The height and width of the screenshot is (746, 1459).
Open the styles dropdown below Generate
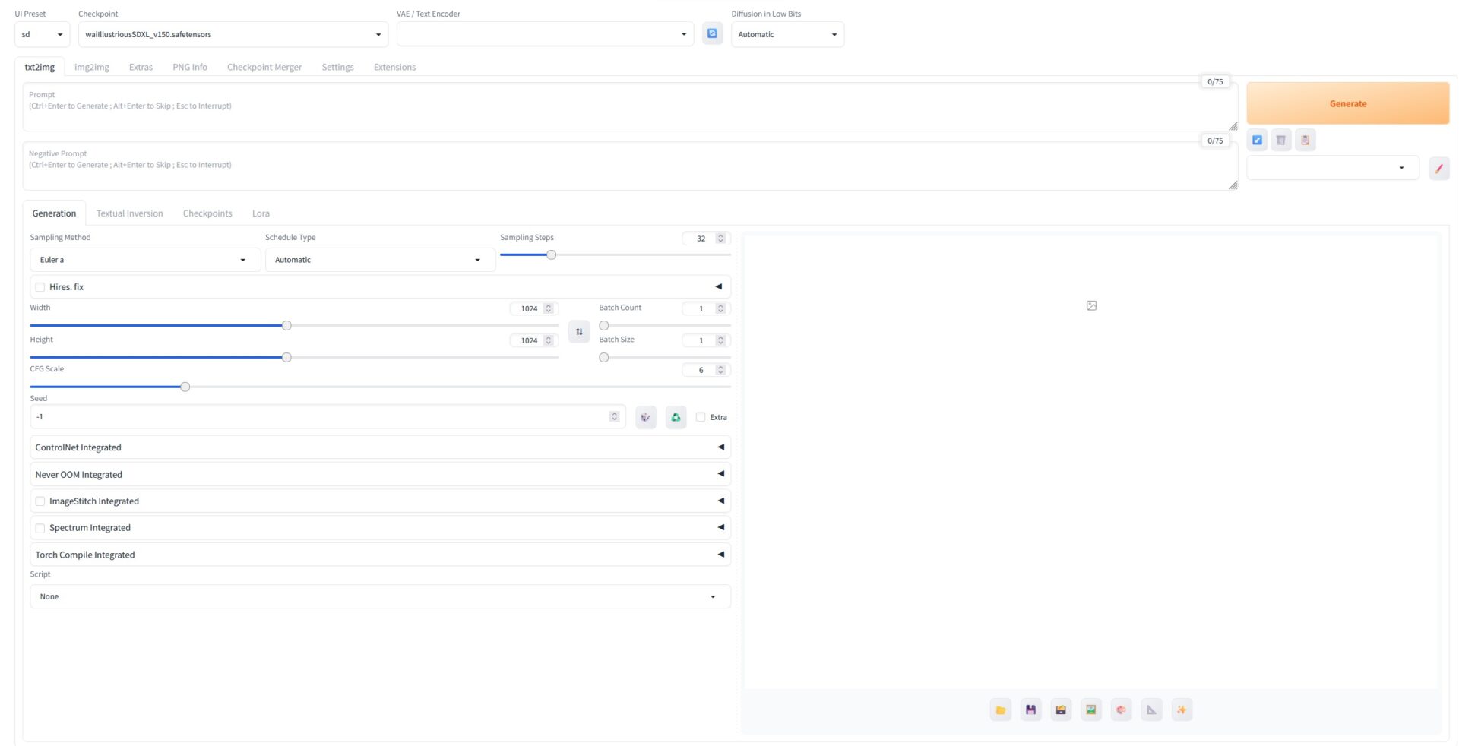pos(1333,168)
